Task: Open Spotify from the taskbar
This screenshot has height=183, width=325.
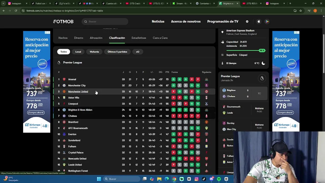Action: [x=219, y=179]
